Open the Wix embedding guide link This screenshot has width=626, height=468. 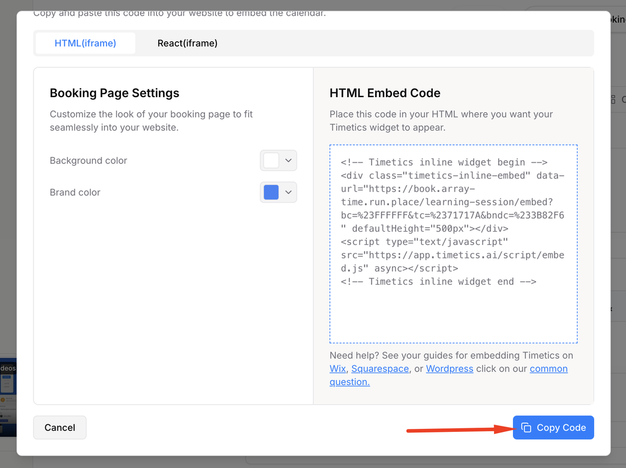[x=337, y=368]
